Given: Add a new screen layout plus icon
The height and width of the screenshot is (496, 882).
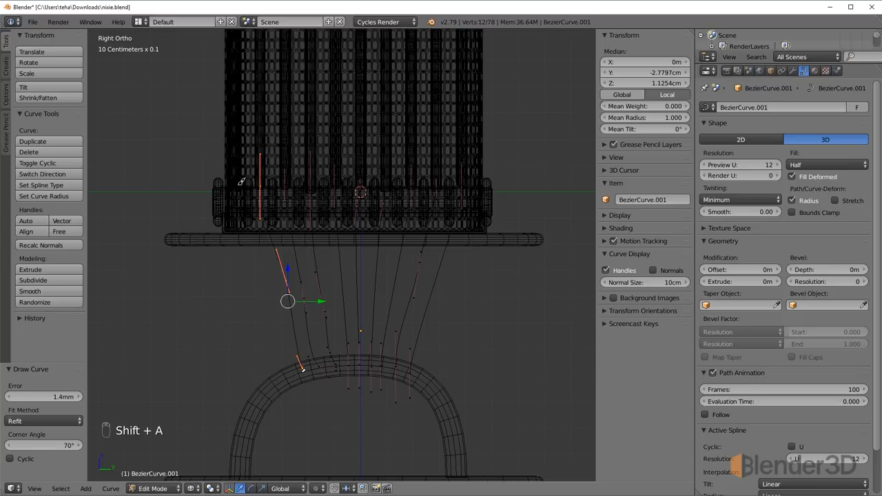Looking at the screenshot, I should click(x=220, y=22).
